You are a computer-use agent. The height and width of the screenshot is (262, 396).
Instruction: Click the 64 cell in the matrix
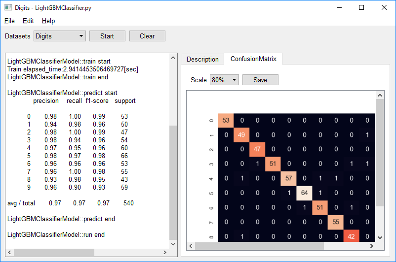304,193
